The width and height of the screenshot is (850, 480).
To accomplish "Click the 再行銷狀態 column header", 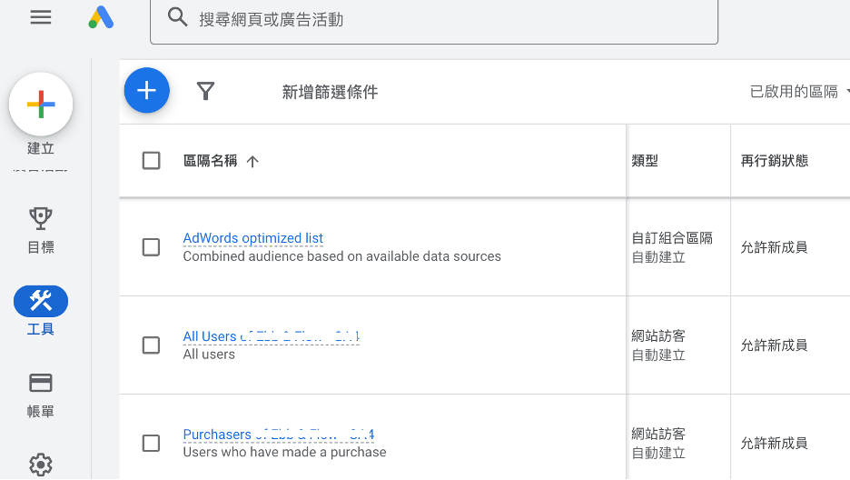I will pos(774,161).
